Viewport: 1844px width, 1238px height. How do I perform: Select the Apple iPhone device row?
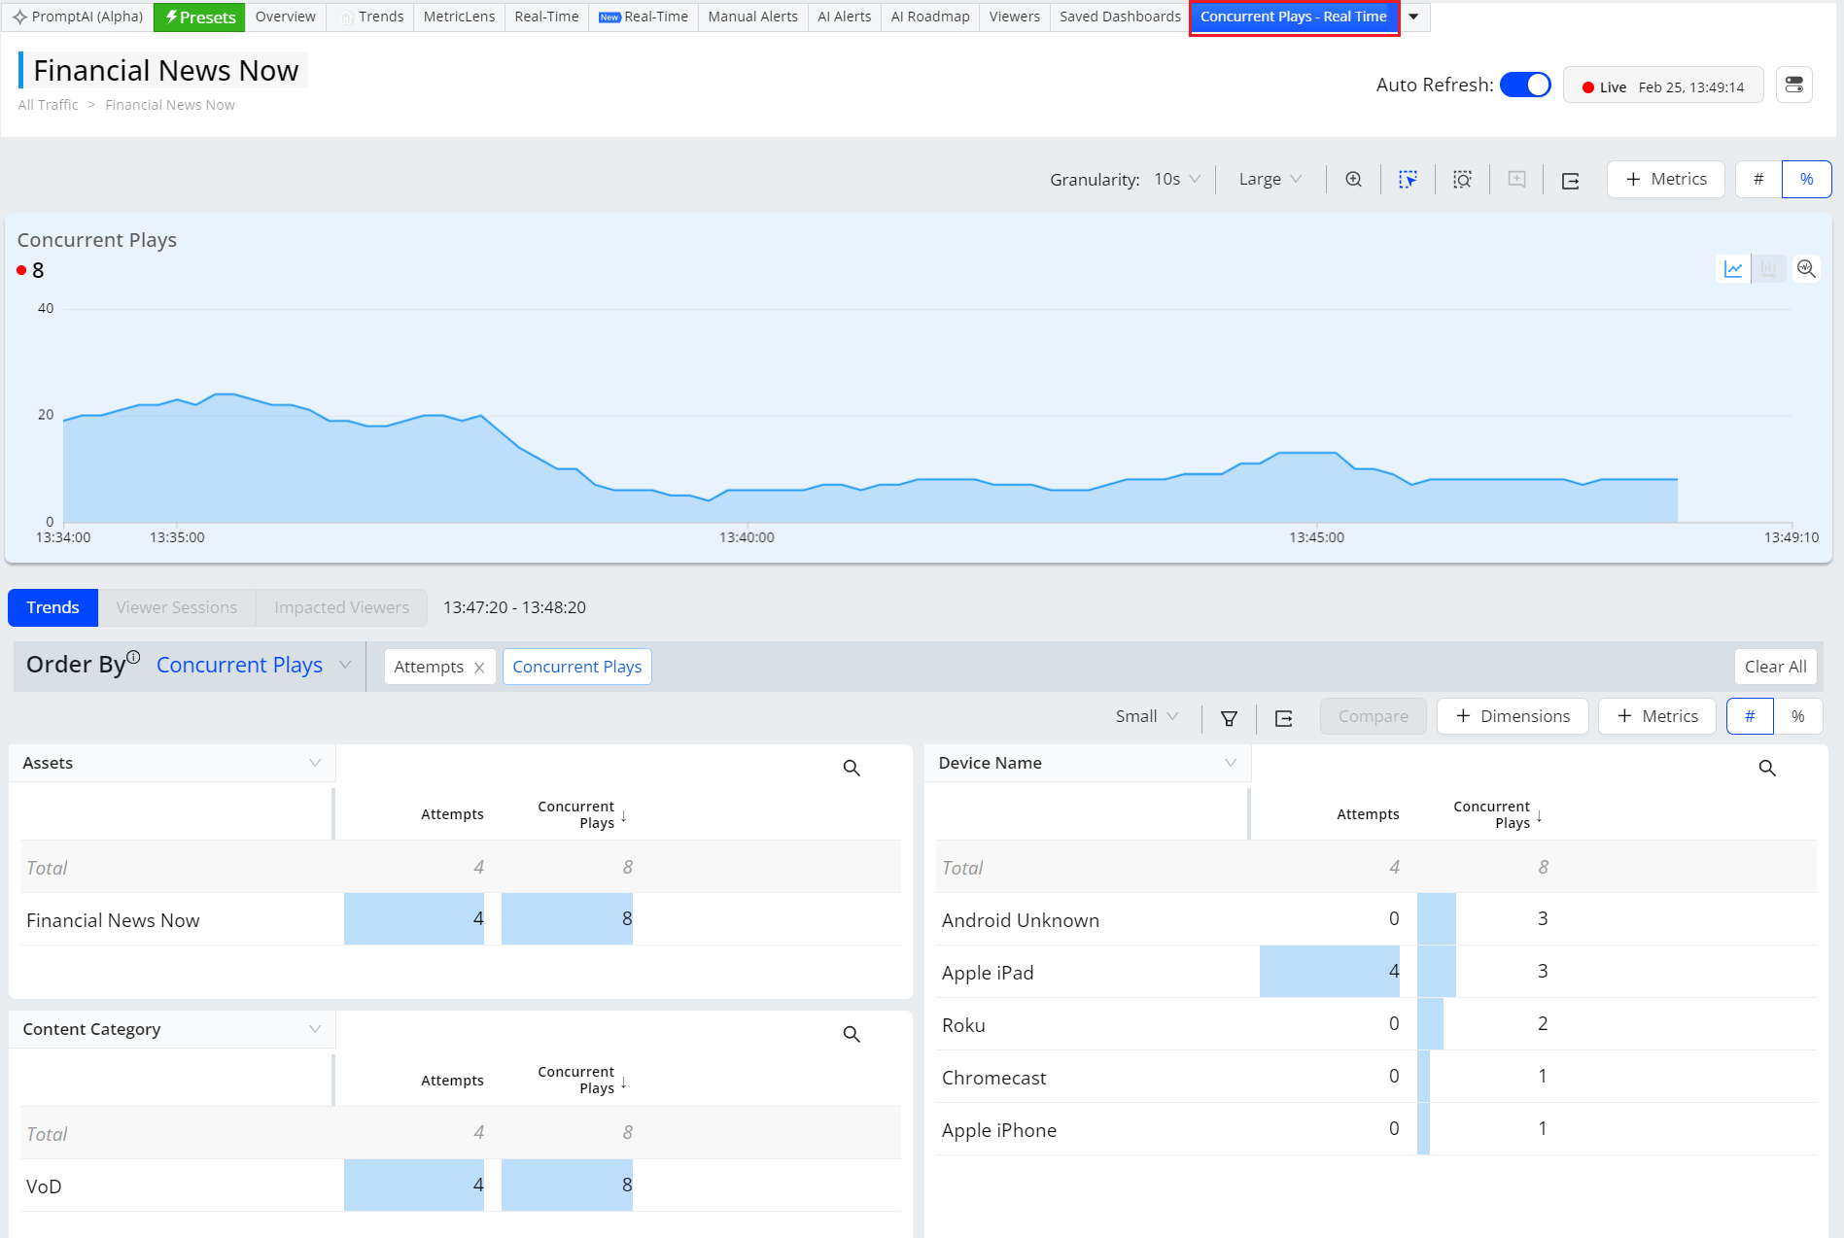point(1376,1129)
